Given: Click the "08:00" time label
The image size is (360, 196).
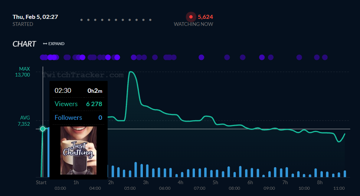Looking at the screenshot, I should click(x=235, y=189).
